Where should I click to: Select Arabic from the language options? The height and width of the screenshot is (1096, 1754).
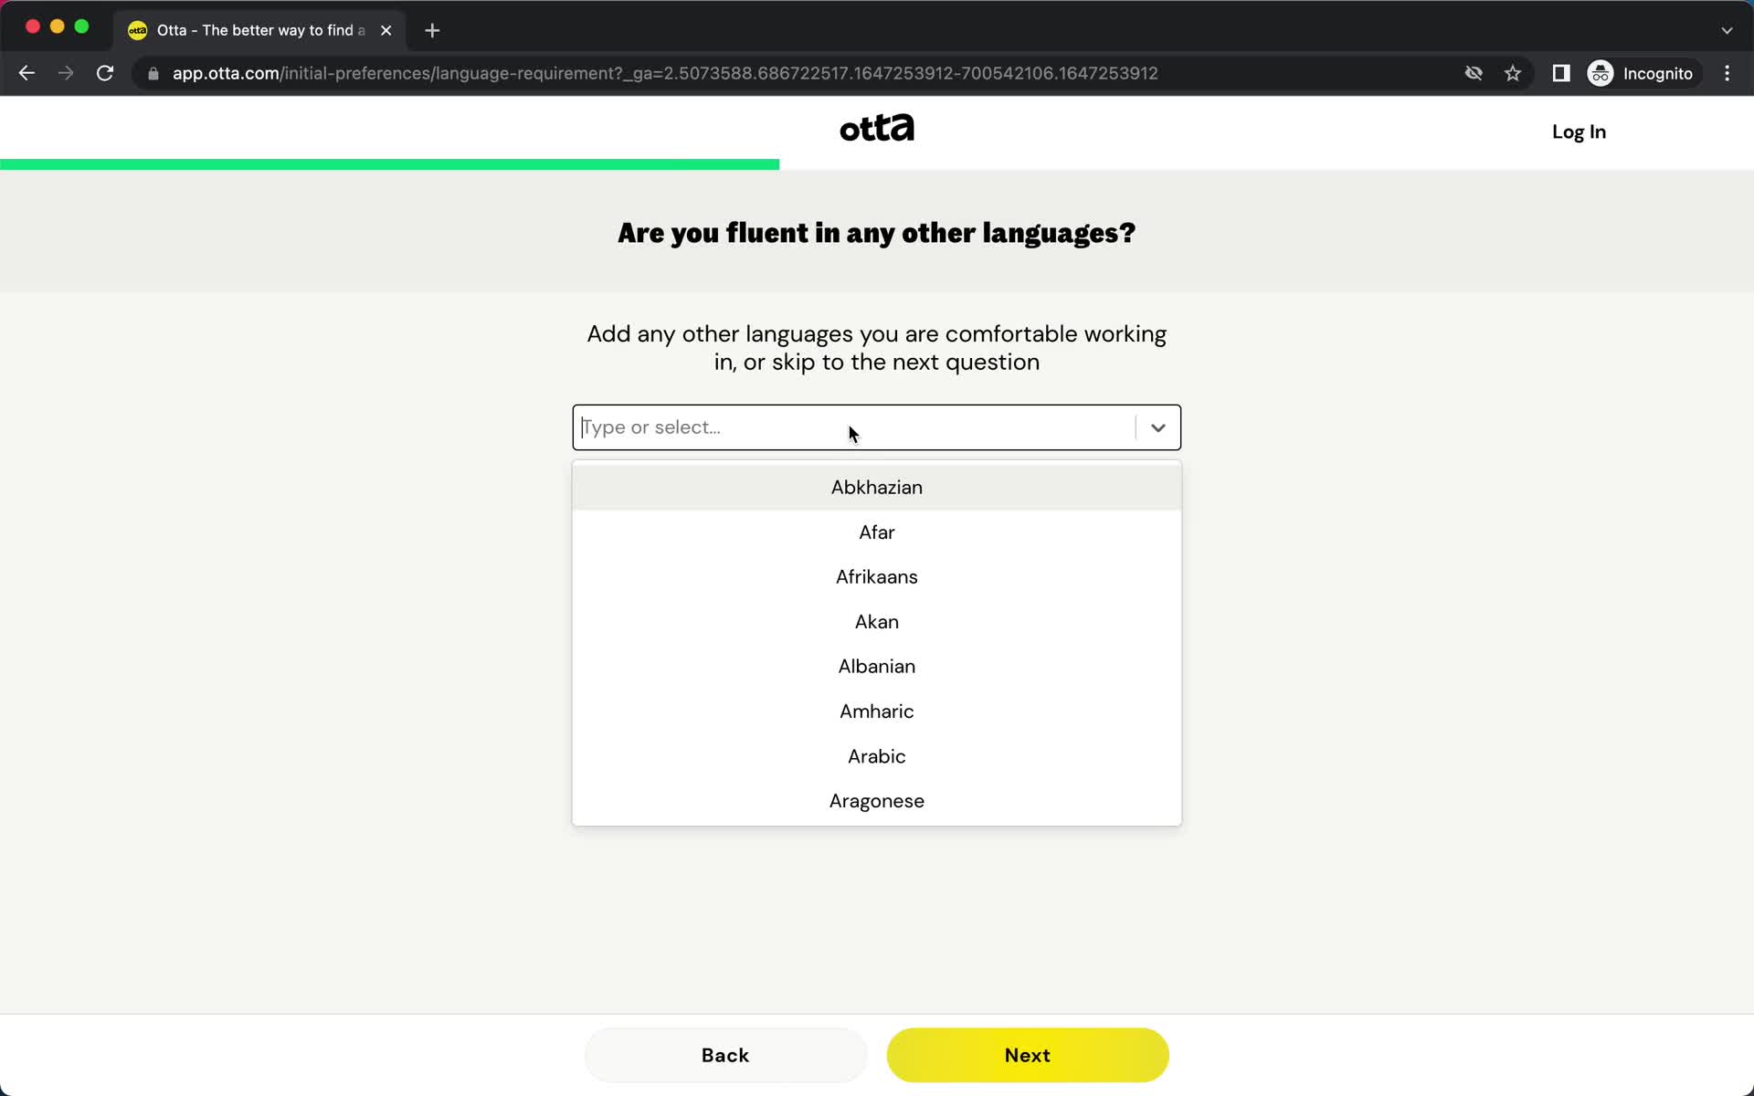tap(876, 756)
